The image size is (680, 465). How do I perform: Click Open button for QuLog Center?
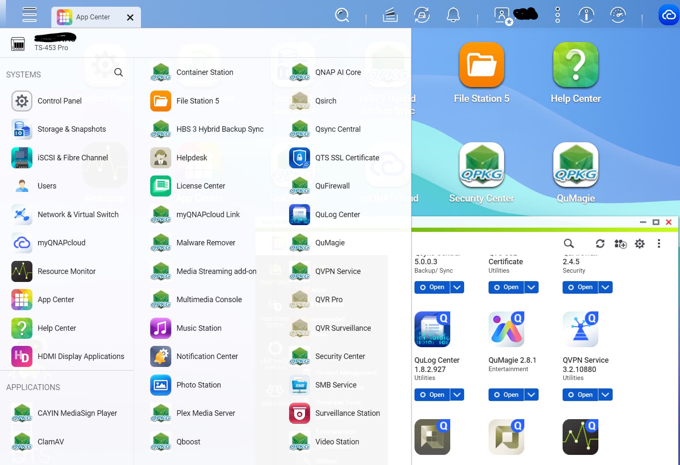432,395
